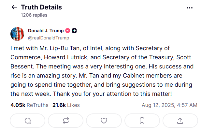View the 4.05k ReTruths list

point(29,105)
